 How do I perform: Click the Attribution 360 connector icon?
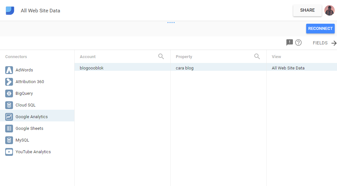click(9, 82)
